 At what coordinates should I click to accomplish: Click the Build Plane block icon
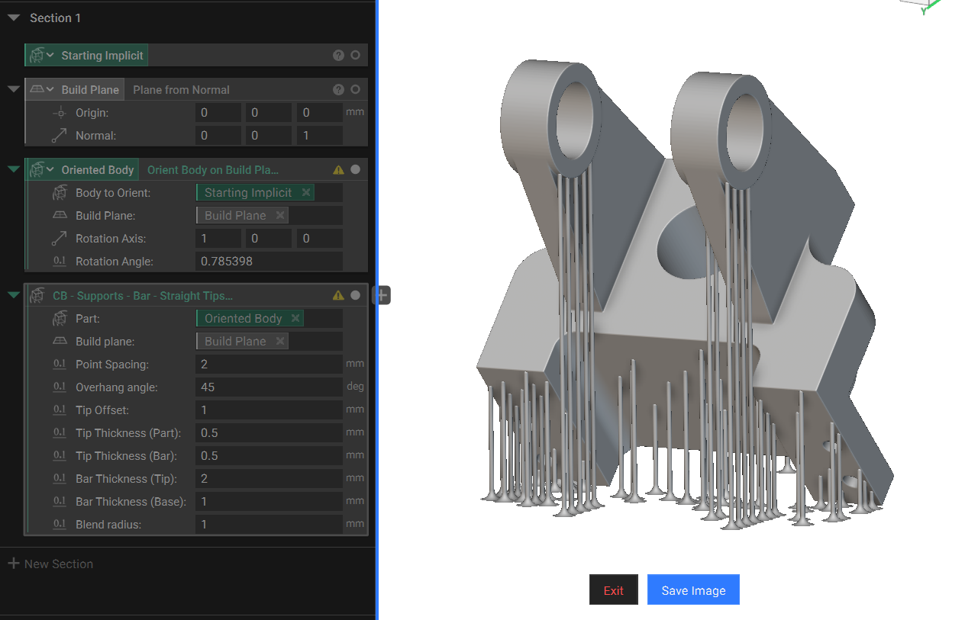pyautogui.click(x=37, y=89)
